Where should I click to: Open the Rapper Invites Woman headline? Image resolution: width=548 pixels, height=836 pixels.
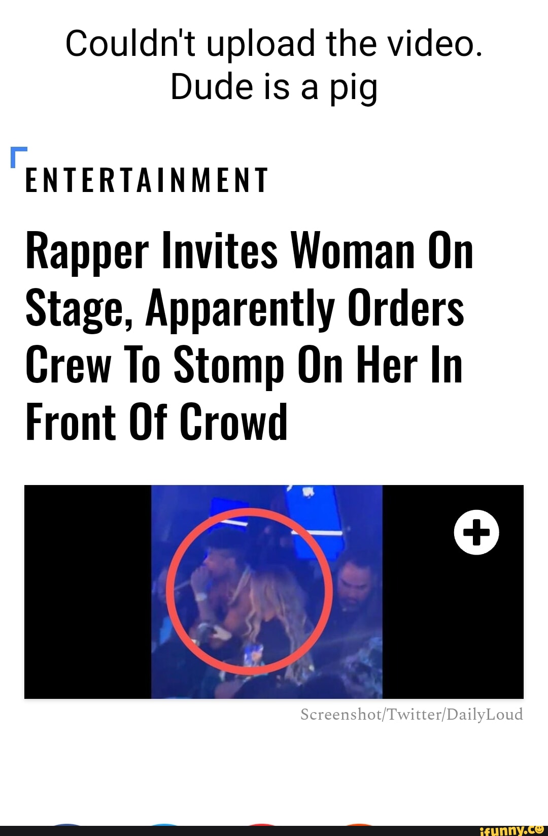[x=249, y=336]
